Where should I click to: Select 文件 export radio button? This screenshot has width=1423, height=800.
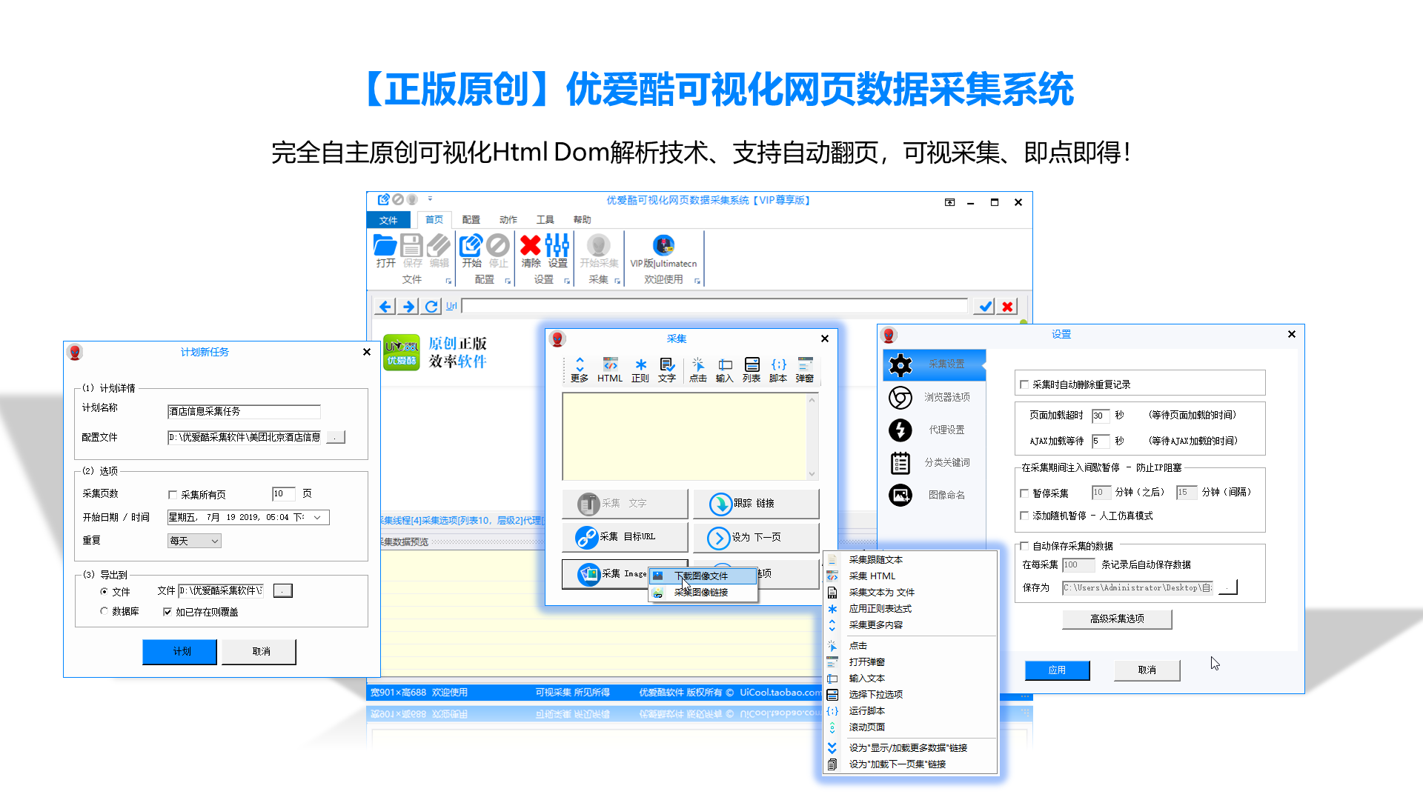click(104, 591)
